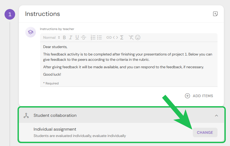Collapse the Student collaboration section
The height and width of the screenshot is (146, 230).
coord(216,115)
